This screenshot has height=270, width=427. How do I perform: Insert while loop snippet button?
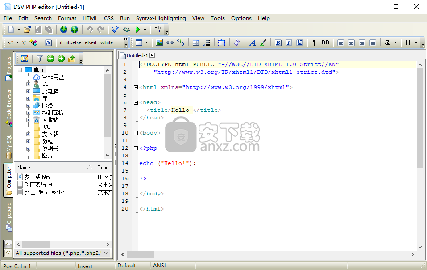click(x=107, y=42)
